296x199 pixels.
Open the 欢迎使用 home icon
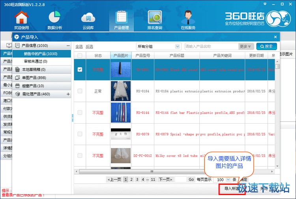pyautogui.click(x=22, y=17)
